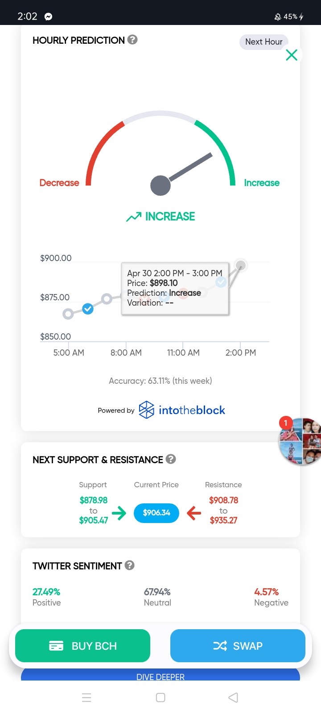
Task: Tap the SWAP button
Action: pos(238,646)
